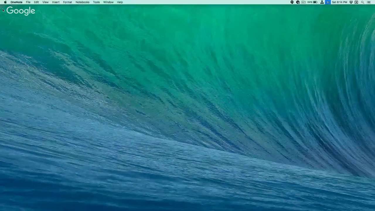Open the Apple menu
The height and width of the screenshot is (211, 375).
[5, 2]
